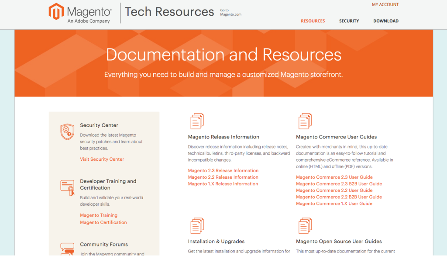
Task: Click the Tech Resources header title
Action: (x=169, y=12)
